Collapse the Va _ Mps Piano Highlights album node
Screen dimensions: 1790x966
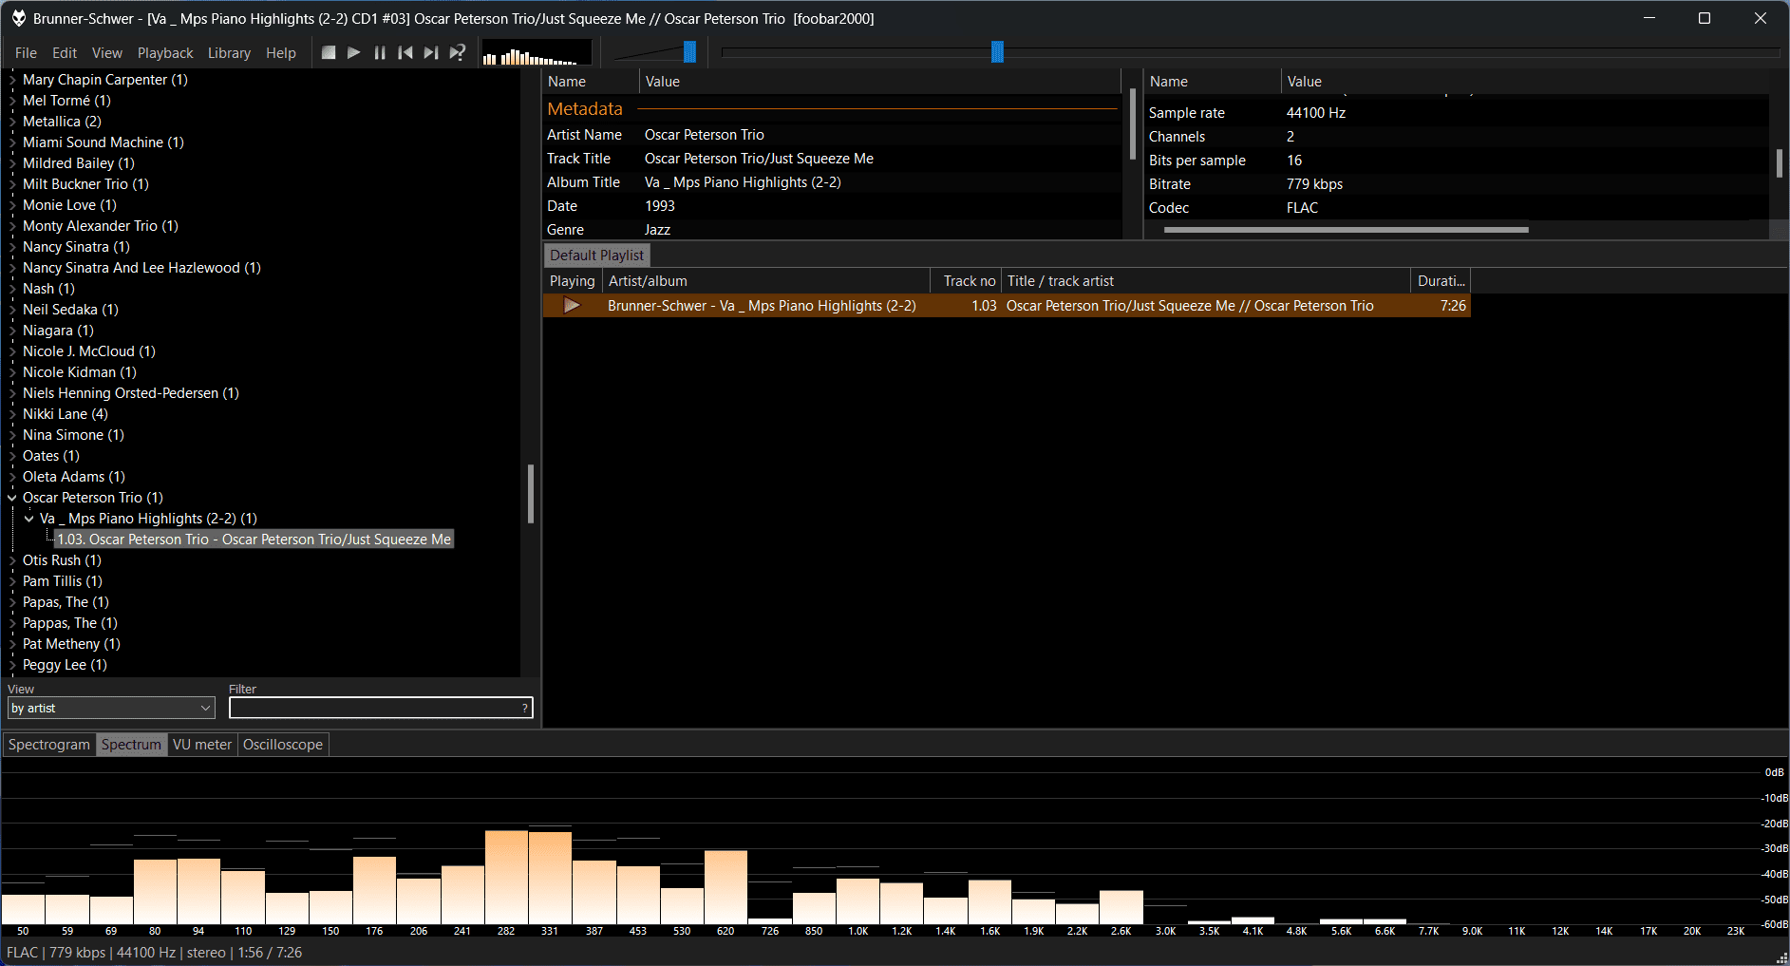tap(29, 519)
